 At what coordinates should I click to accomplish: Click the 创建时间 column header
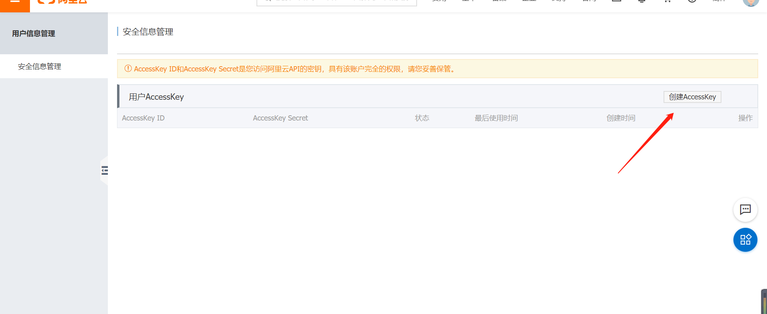621,118
